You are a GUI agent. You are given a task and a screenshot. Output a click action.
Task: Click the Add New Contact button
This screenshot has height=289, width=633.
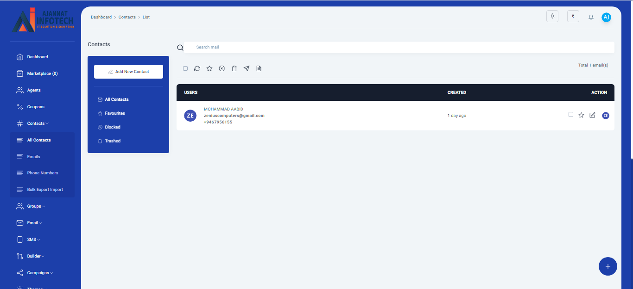click(x=128, y=72)
